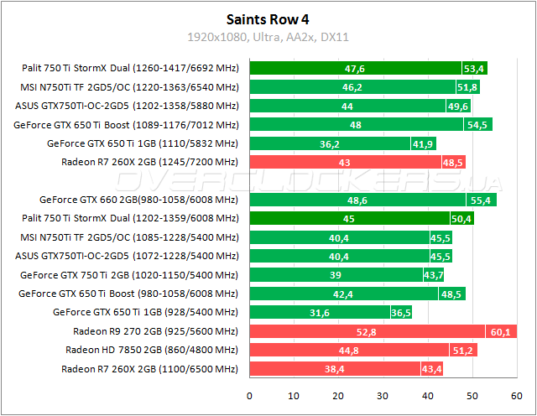537x416 pixels.
Task: Select the 50,4 value on the bar
Action: 461,219
